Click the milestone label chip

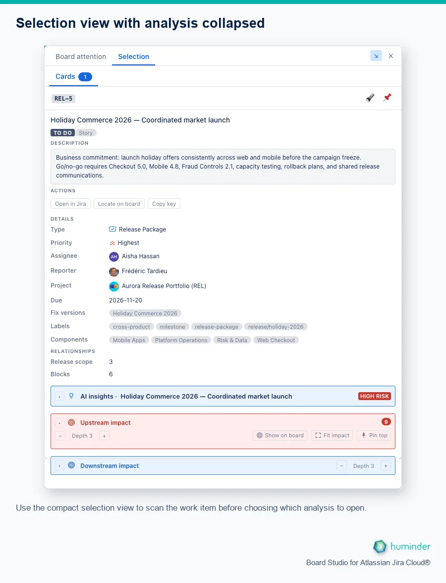172,327
